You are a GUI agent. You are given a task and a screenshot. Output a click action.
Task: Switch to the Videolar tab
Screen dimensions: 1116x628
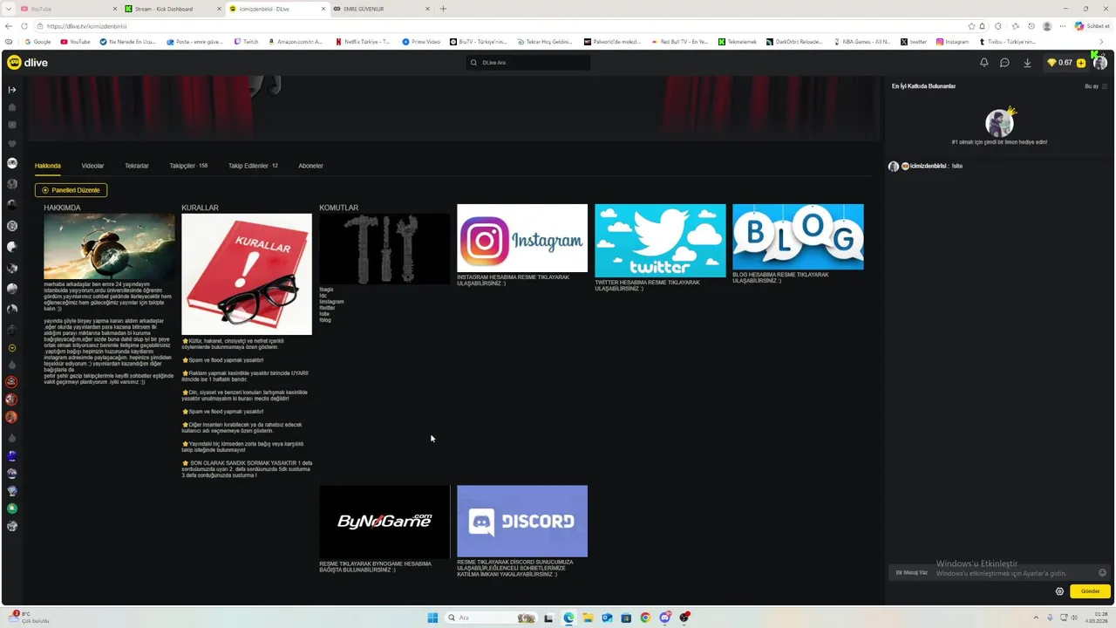(x=92, y=166)
